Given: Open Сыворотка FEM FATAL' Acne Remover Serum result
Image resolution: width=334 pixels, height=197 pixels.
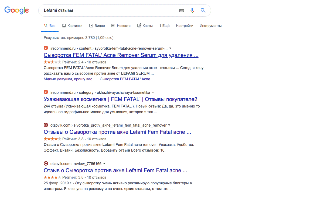Looking at the screenshot, I should coord(121,55).
